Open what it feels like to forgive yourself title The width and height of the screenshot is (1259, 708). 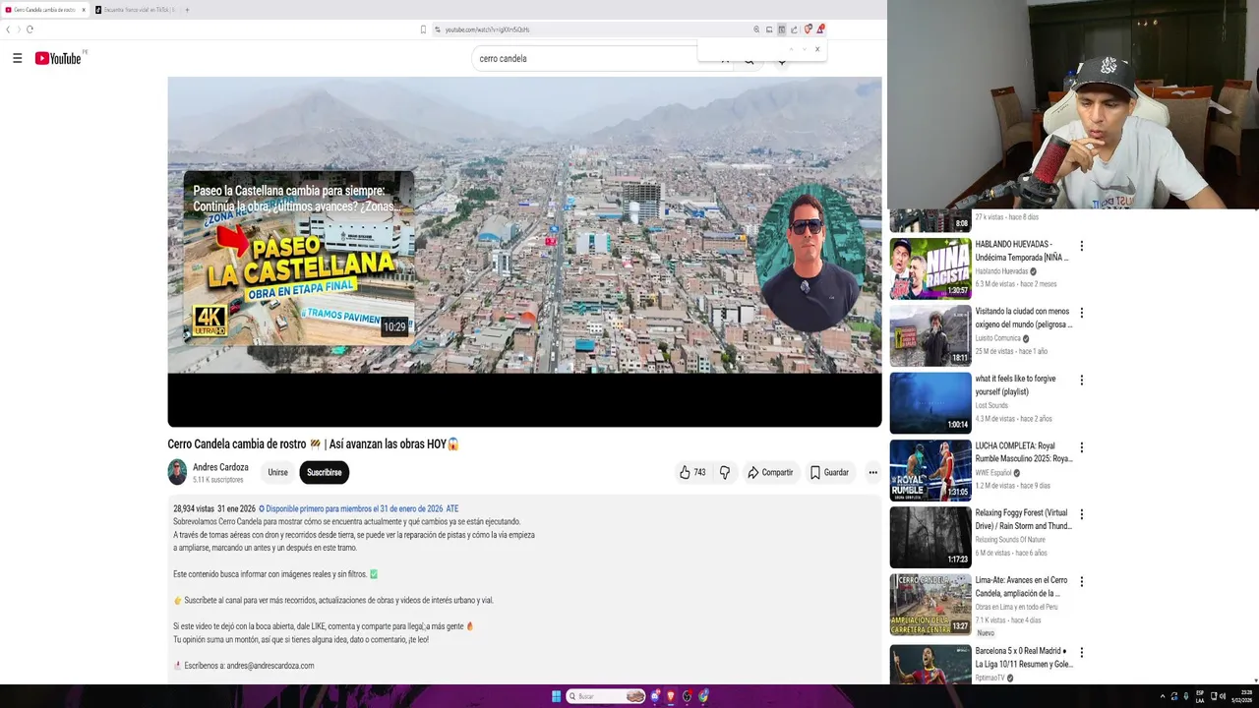click(1015, 384)
